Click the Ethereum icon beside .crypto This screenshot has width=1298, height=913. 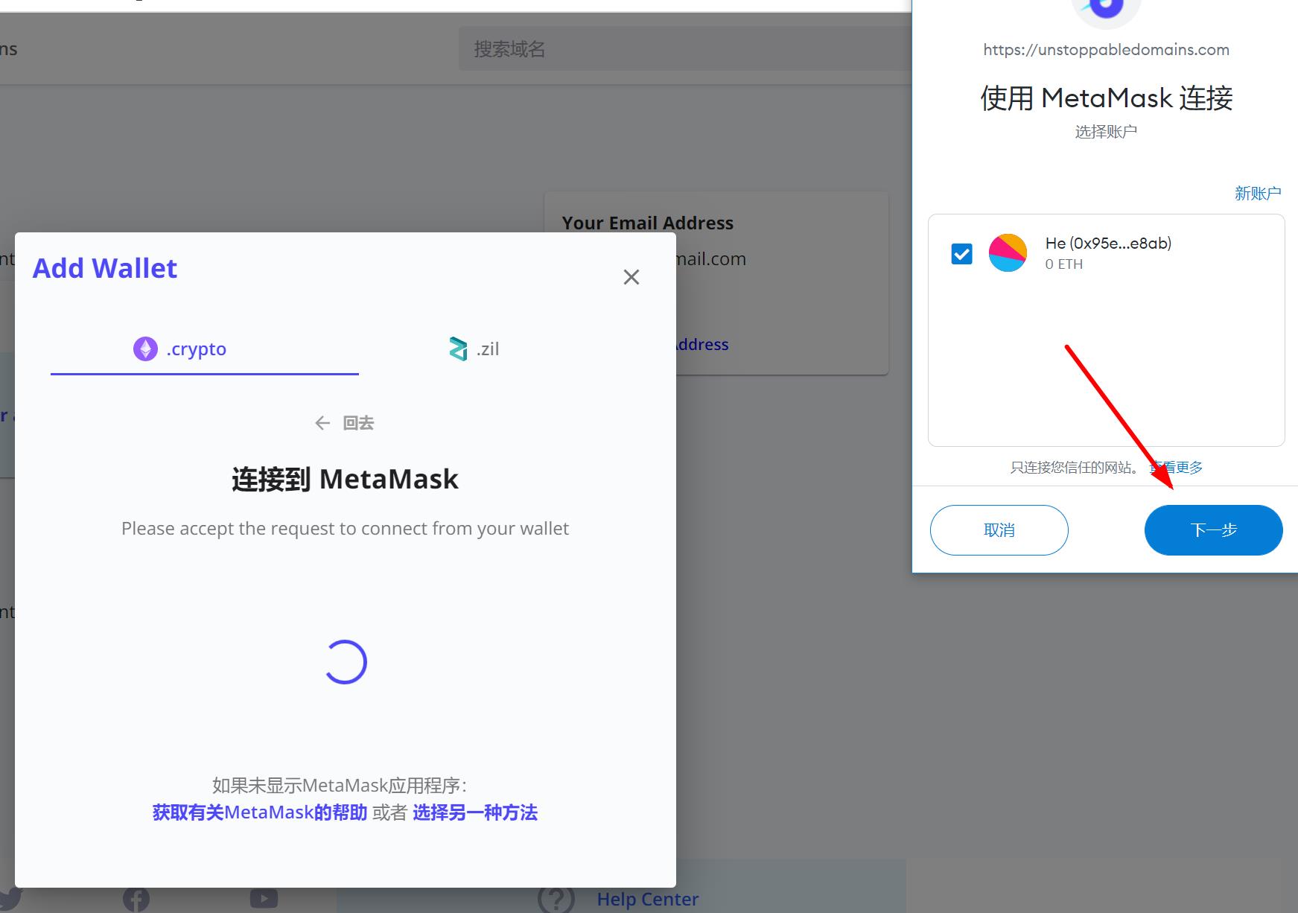(145, 349)
